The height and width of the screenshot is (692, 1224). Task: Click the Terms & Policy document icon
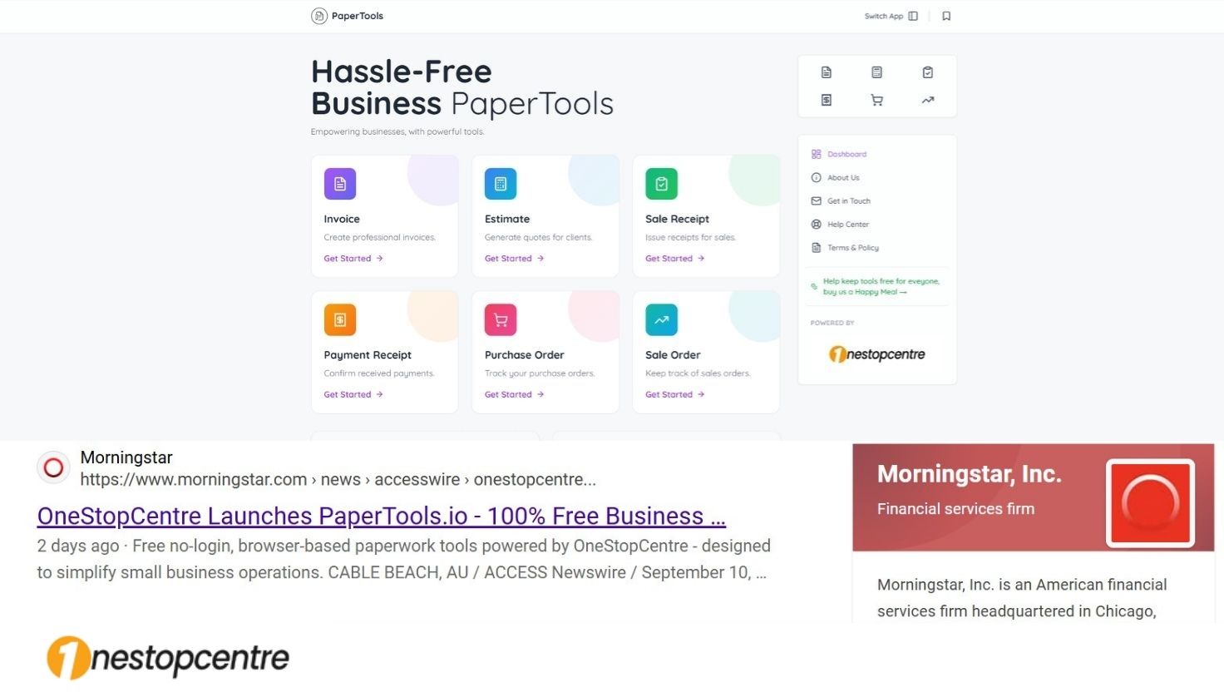click(x=816, y=247)
